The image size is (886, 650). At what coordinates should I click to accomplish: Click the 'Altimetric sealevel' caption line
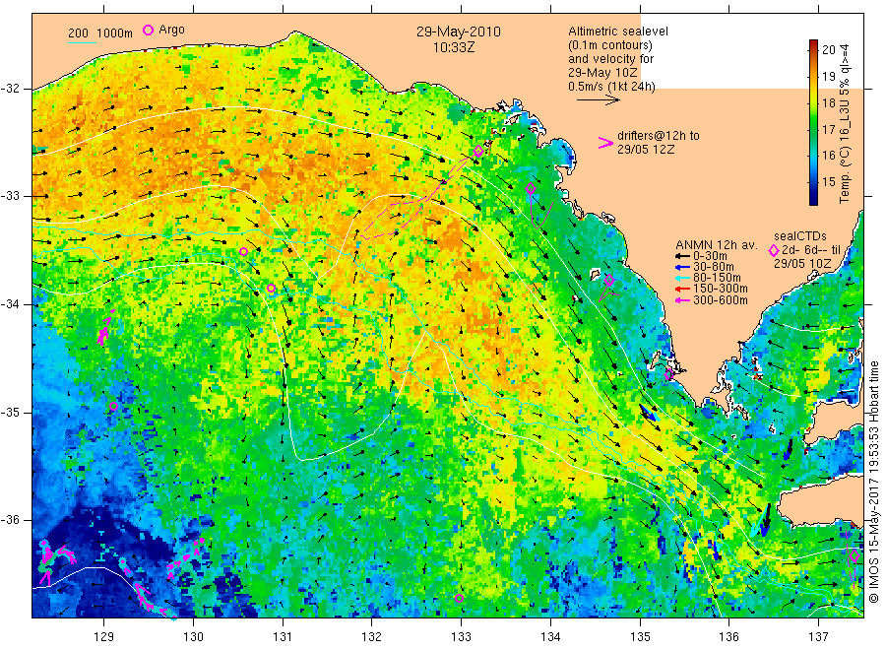click(x=618, y=32)
